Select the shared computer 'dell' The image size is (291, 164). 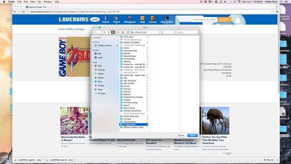pos(99,54)
